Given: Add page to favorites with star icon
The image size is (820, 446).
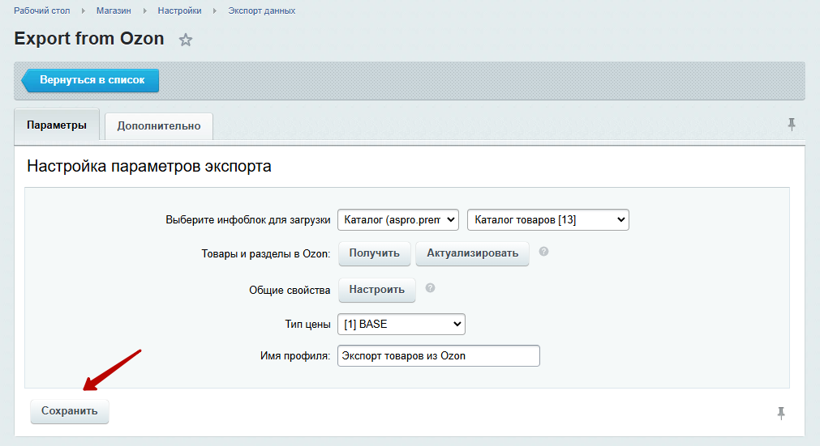Looking at the screenshot, I should 186,40.
